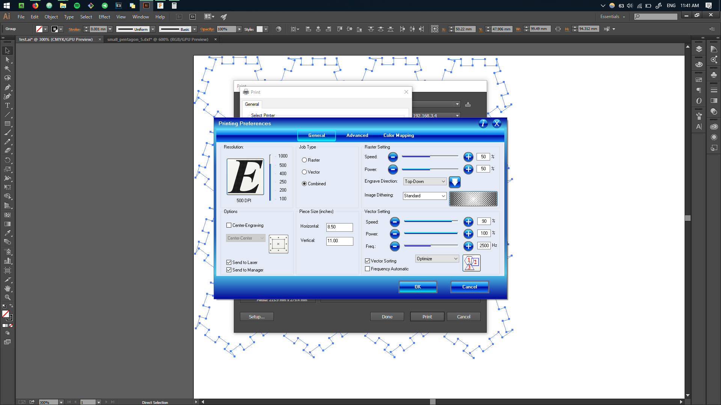Click the info button in Printing Preferences

pos(483,123)
